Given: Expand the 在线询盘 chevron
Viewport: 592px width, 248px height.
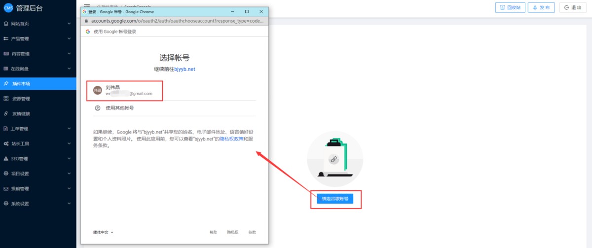Looking at the screenshot, I should [70, 69].
